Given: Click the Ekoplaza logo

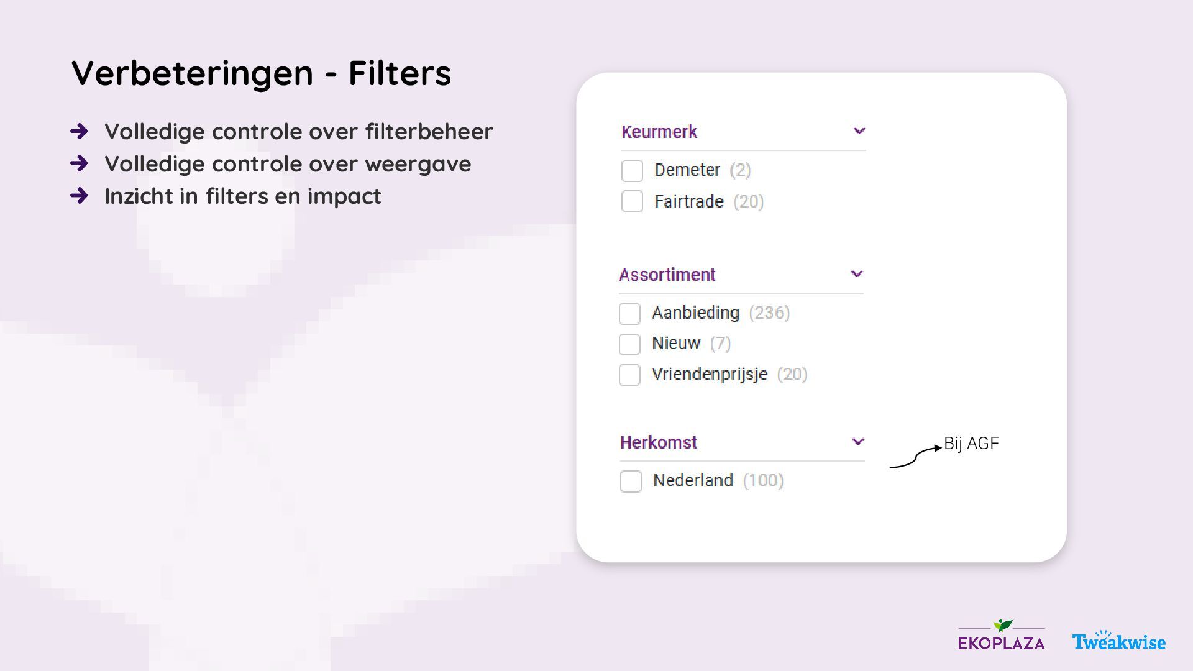Looking at the screenshot, I should coord(1001,635).
